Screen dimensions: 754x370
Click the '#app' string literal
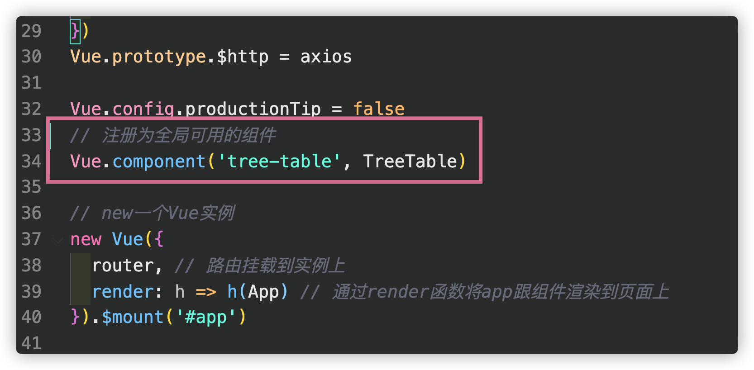206,317
